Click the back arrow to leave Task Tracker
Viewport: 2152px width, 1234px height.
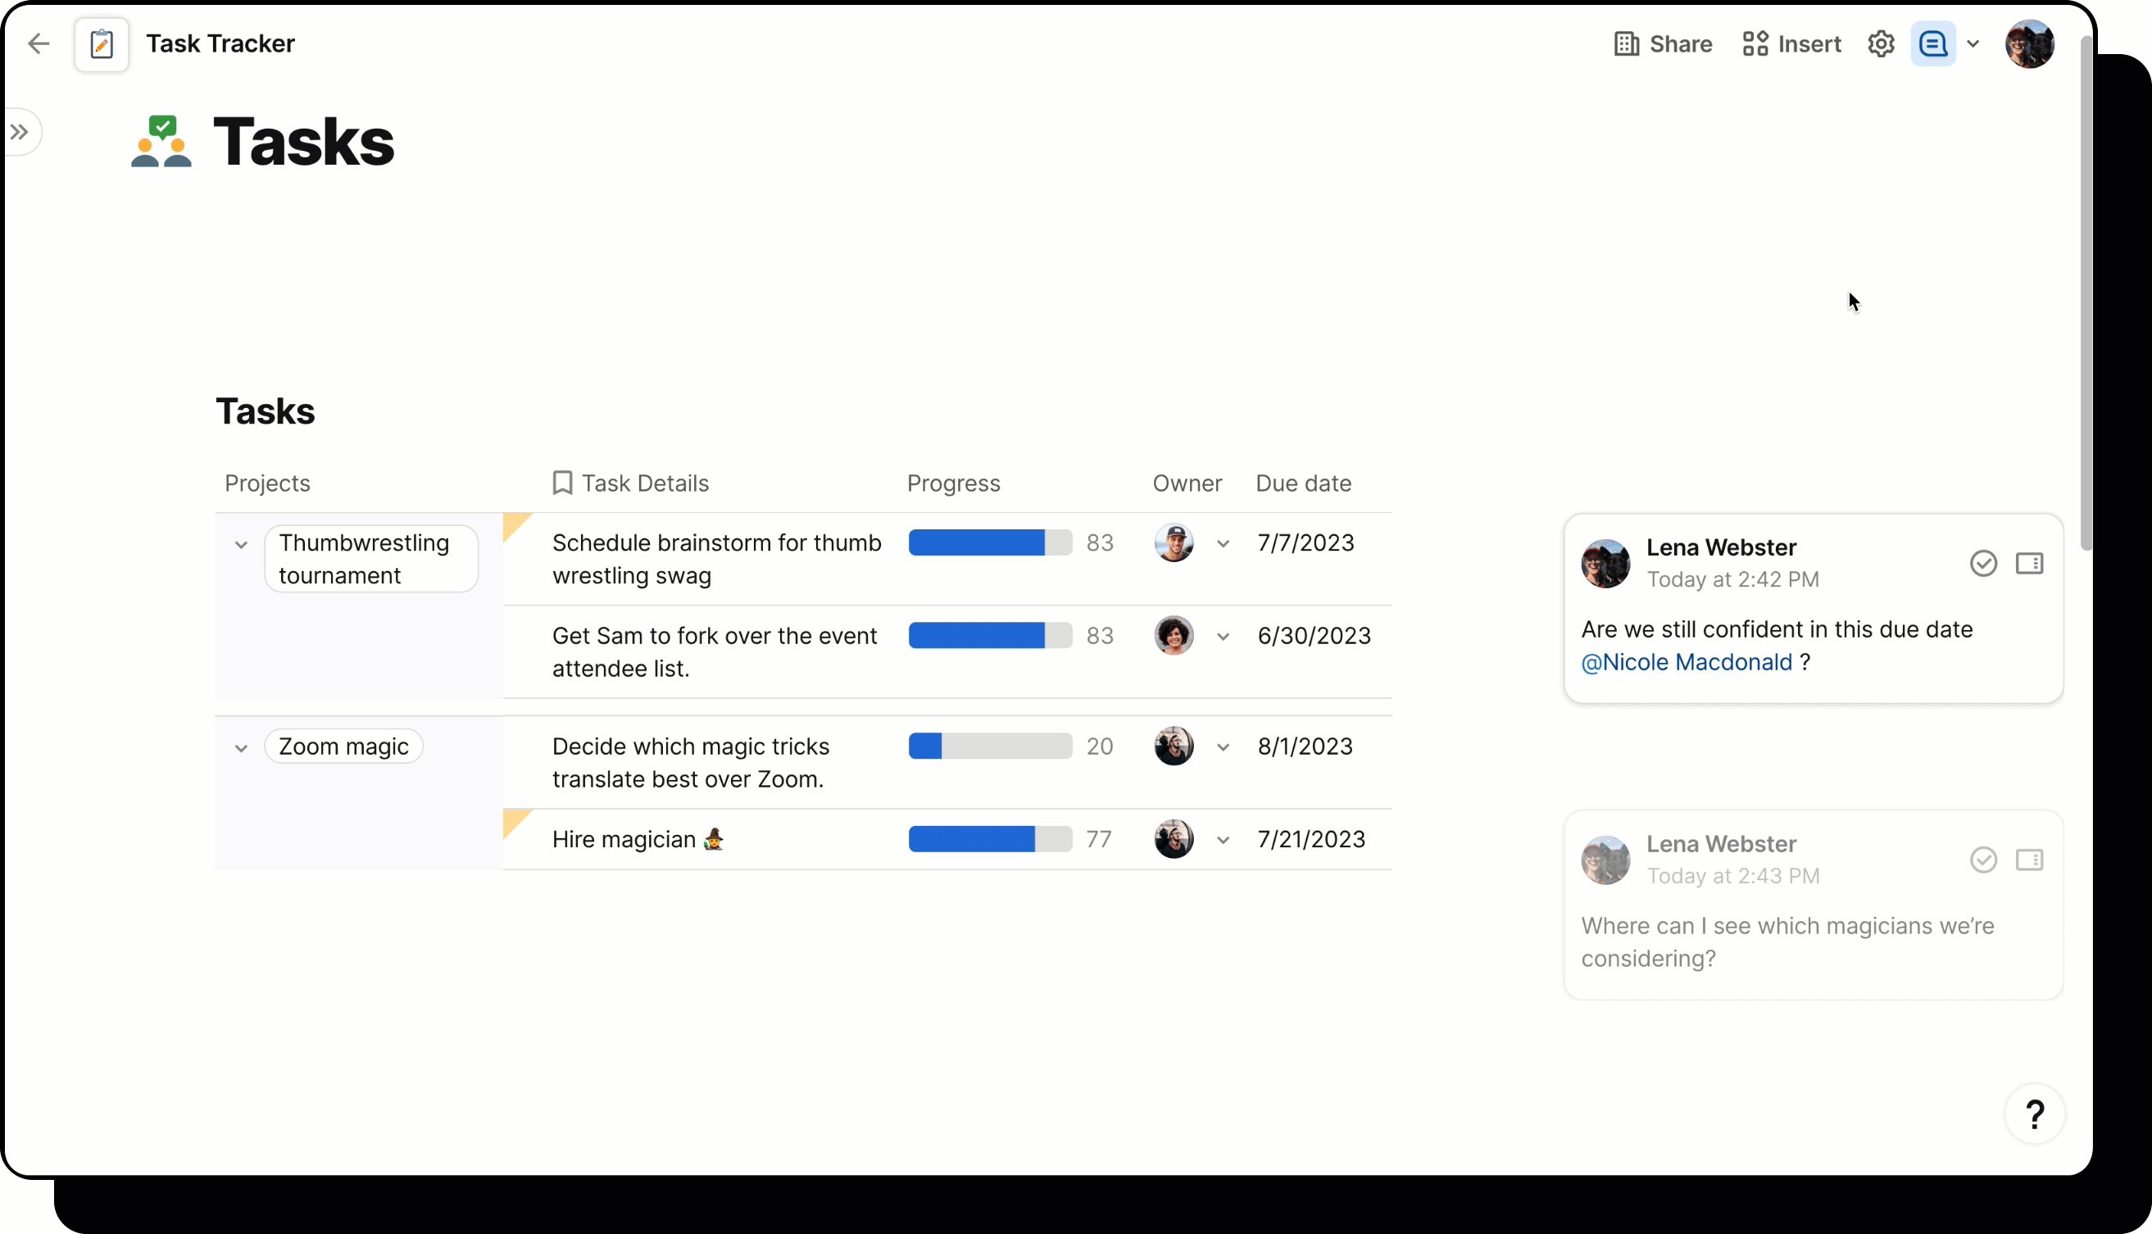point(39,43)
